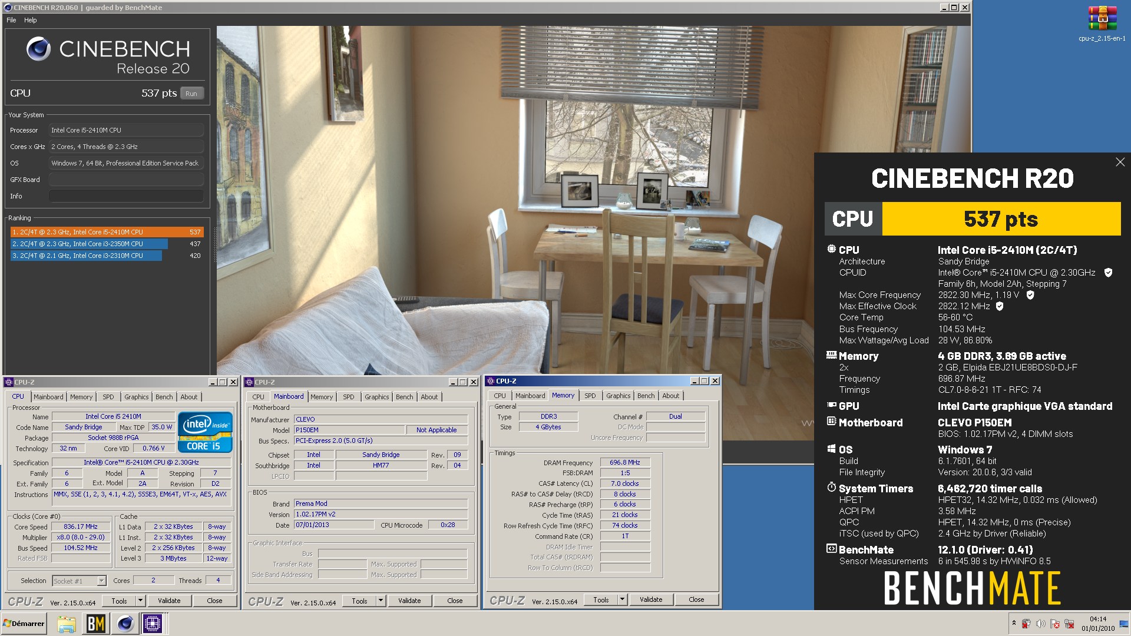Image resolution: width=1131 pixels, height=636 pixels.
Task: Expand Tools dropdown arrow in right CPU-Z
Action: [622, 599]
